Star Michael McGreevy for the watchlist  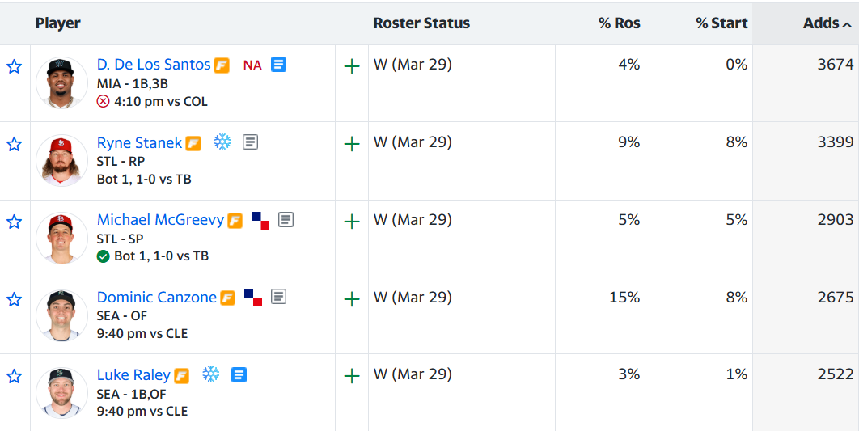tap(14, 222)
